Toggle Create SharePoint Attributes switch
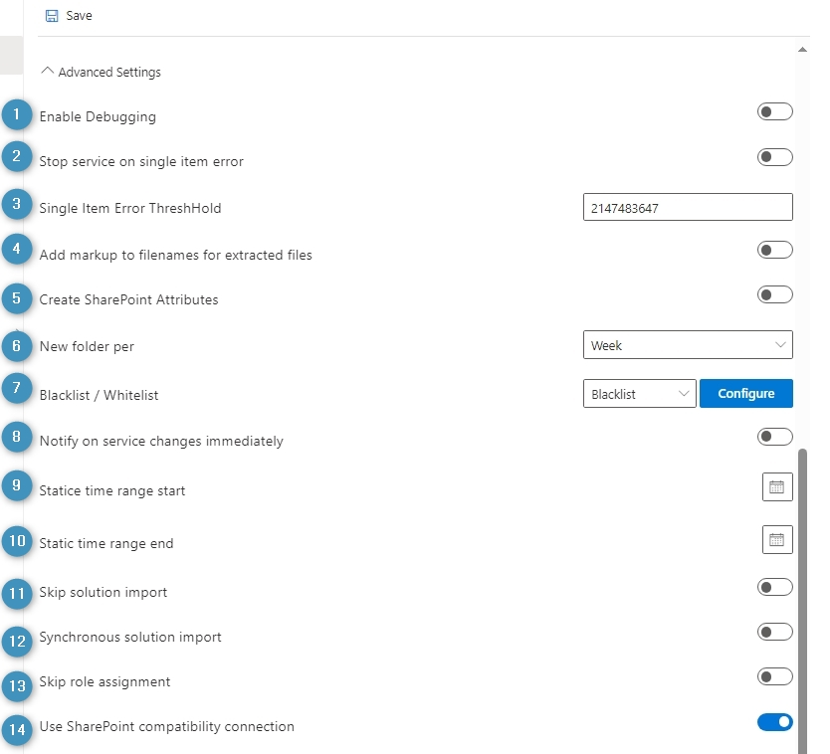This screenshot has width=830, height=754. click(x=774, y=294)
